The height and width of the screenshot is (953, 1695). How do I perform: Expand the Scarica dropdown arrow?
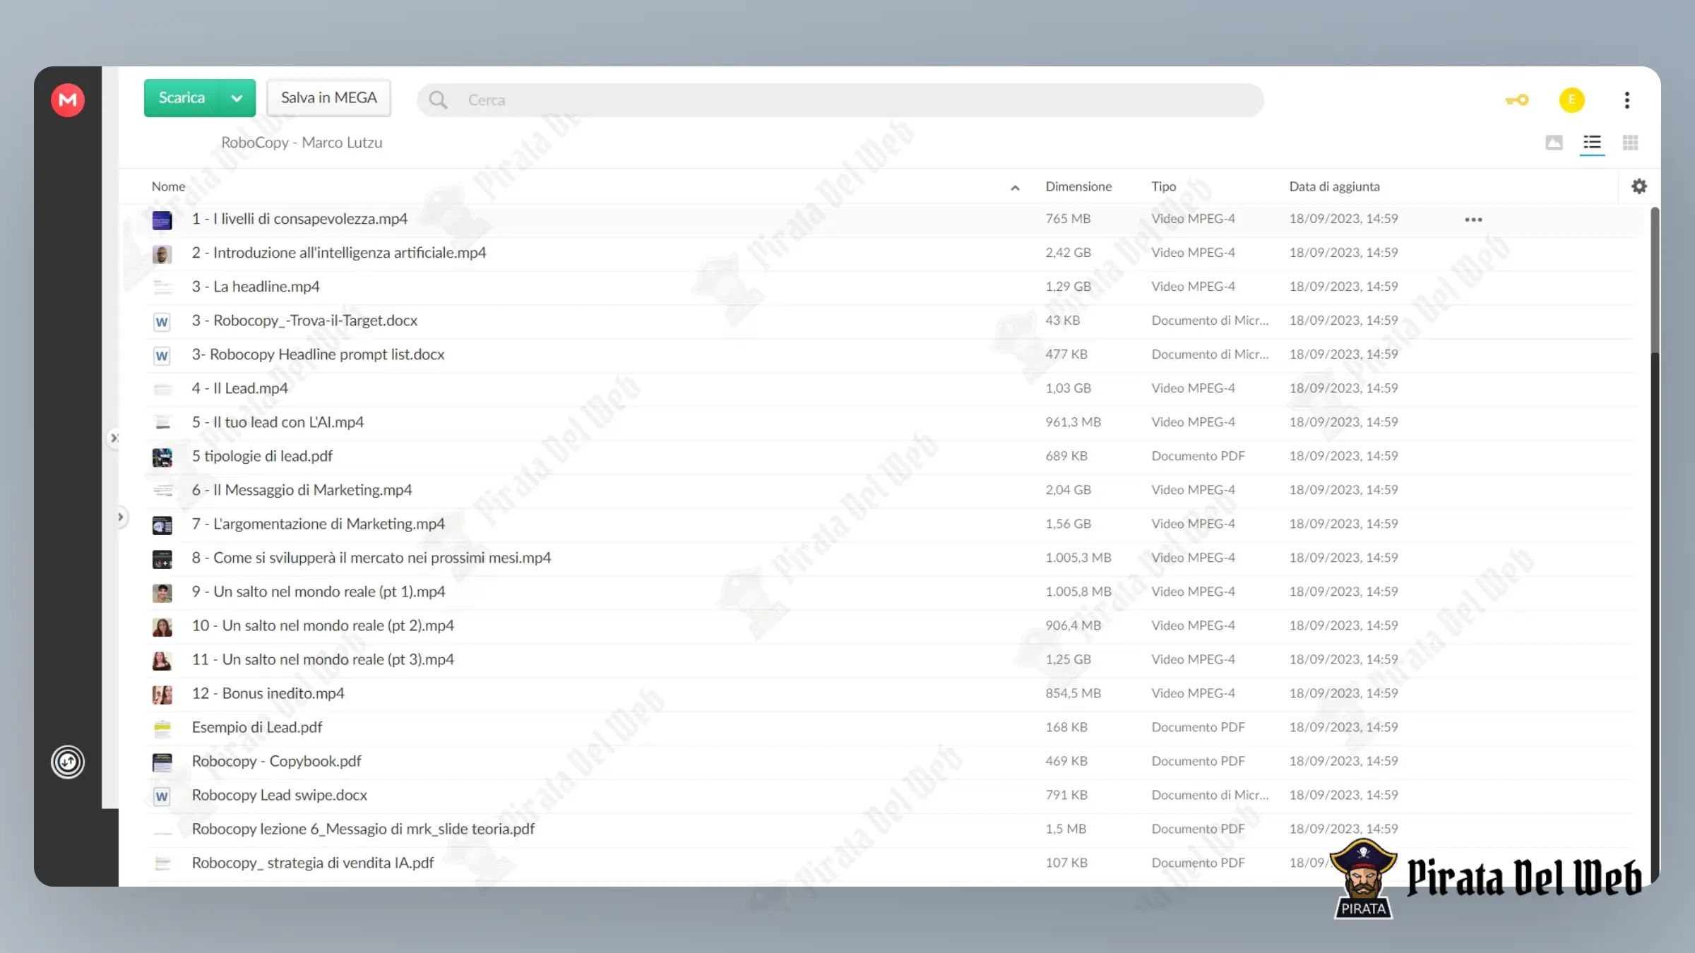(237, 98)
